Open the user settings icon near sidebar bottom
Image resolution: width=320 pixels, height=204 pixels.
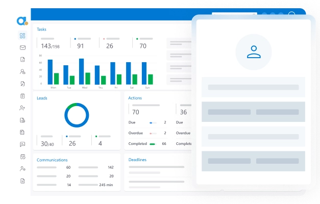point(22,169)
